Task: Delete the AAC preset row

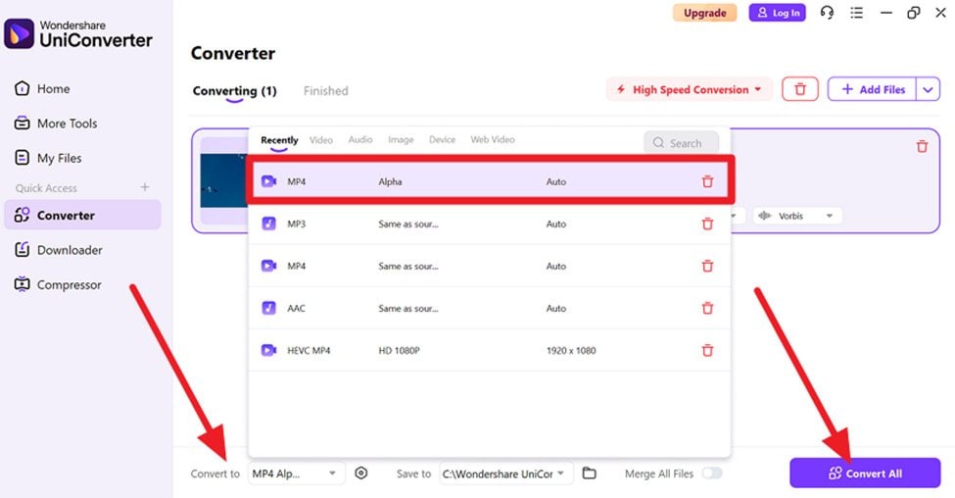Action: (x=707, y=308)
